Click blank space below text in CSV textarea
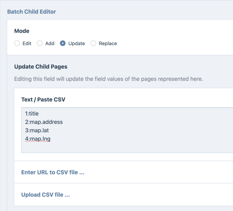This screenshot has width=233, height=211. pos(113,148)
